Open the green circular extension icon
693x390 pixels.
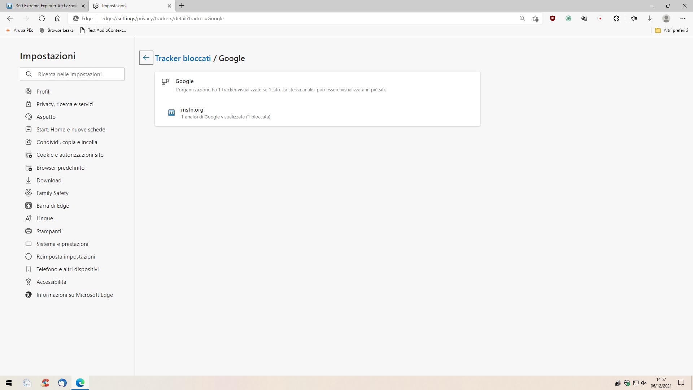568,18
